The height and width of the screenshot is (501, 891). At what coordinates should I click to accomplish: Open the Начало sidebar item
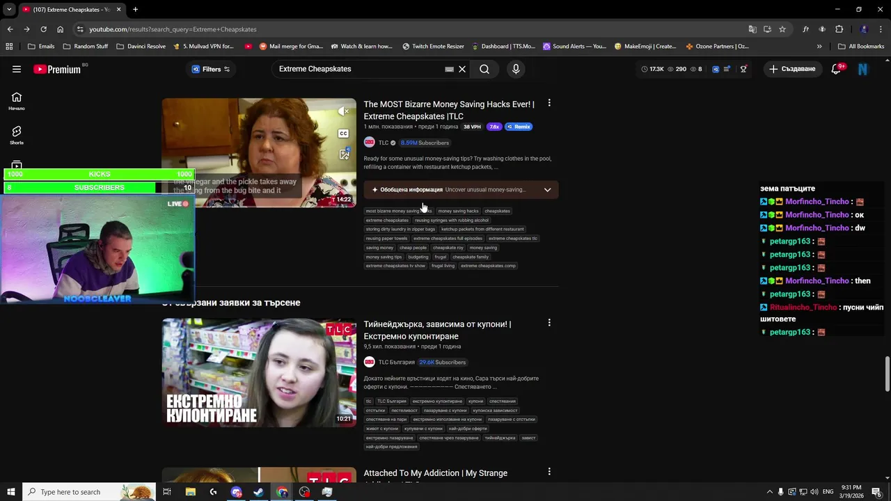(17, 102)
